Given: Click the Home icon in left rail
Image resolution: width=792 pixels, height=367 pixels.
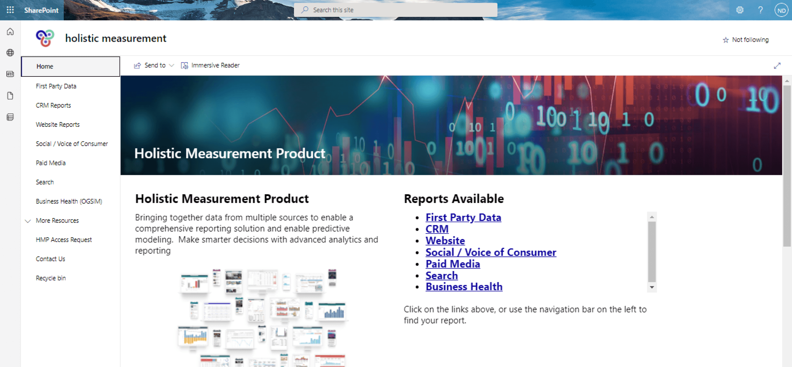Looking at the screenshot, I should click(10, 32).
